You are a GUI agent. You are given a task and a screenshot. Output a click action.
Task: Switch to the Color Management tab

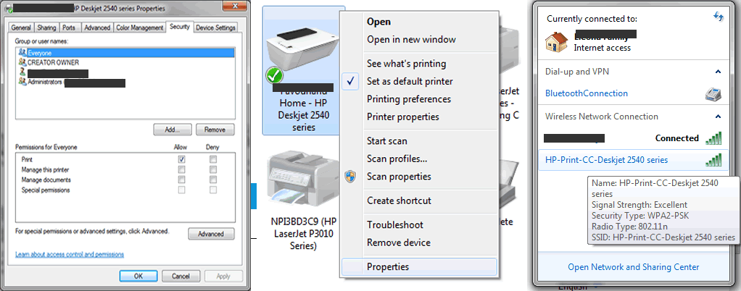click(140, 28)
